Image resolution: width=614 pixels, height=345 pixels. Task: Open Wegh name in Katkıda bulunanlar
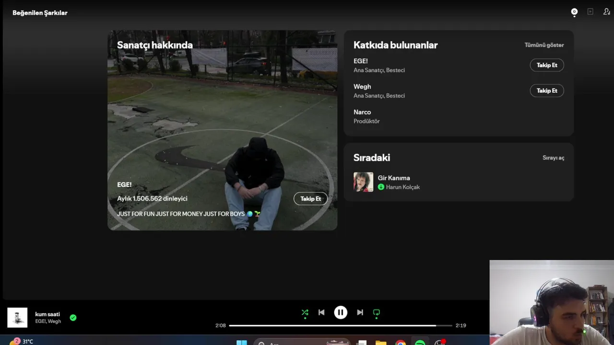click(362, 86)
